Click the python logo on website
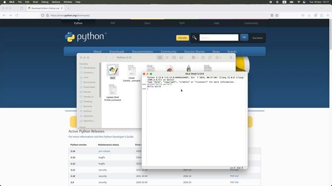332x186 pixels. click(x=86, y=37)
